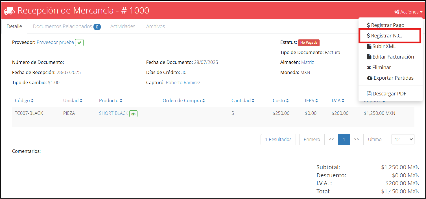Click the dollar icon of Registrar Pago

click(368, 25)
